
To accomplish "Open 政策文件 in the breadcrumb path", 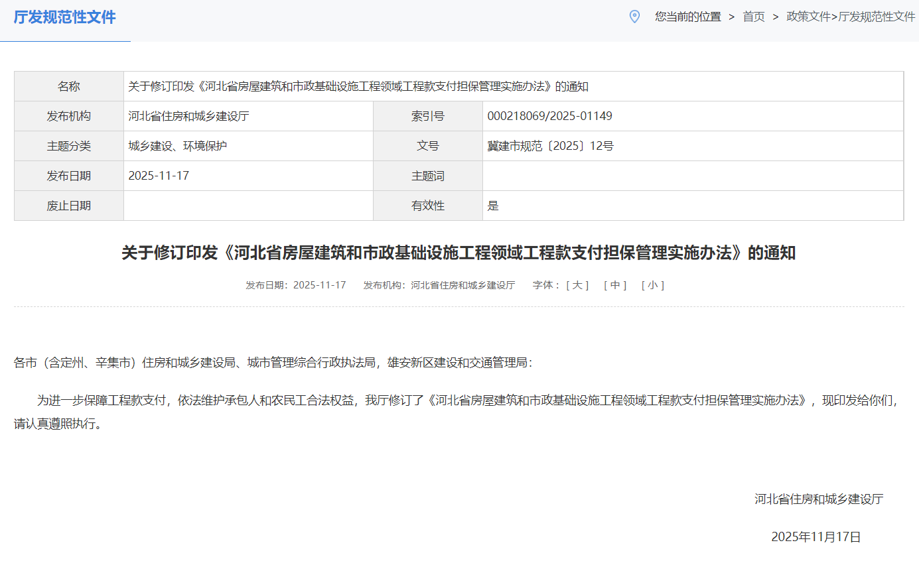I will pyautogui.click(x=808, y=17).
